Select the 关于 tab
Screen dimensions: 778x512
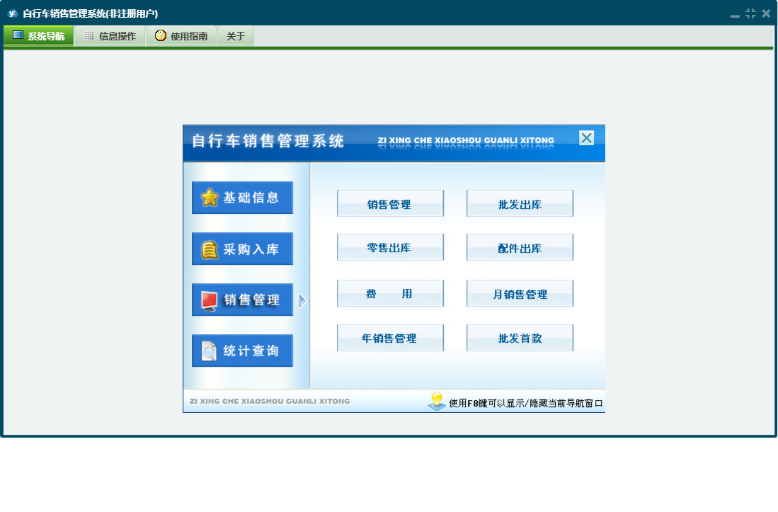(x=236, y=35)
